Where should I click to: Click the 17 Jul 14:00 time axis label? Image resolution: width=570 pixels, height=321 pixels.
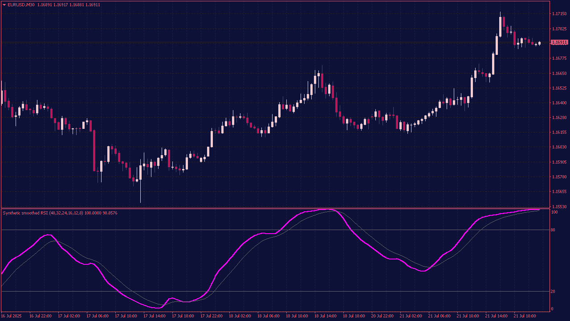click(x=154, y=316)
